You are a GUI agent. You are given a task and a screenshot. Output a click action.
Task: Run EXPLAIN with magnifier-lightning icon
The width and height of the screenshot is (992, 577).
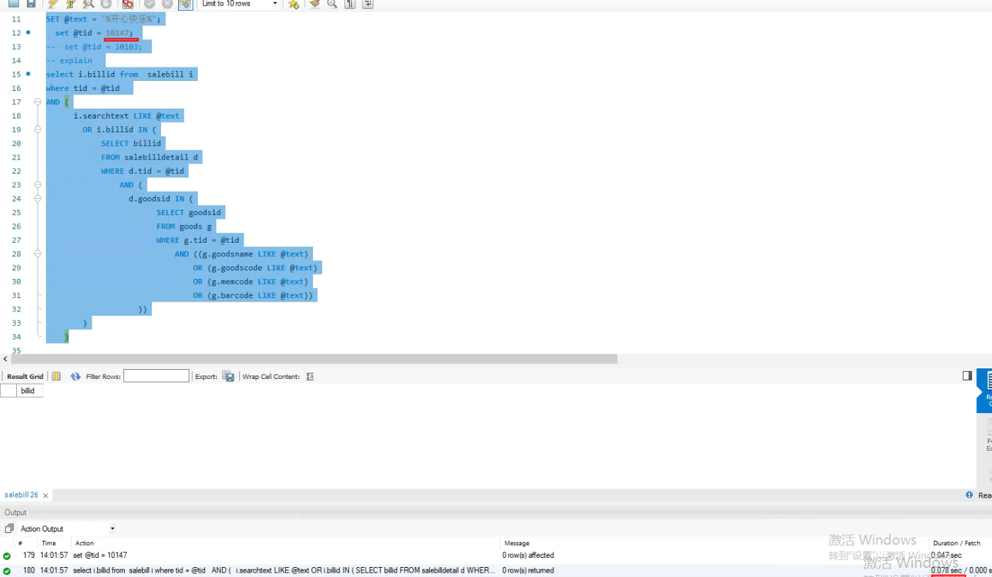[88, 4]
